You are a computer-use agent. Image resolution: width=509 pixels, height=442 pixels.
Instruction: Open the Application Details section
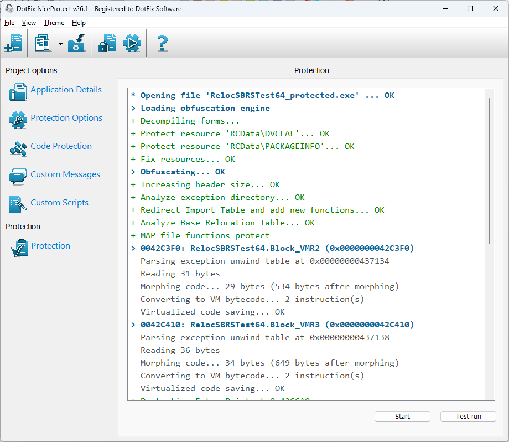[66, 90]
